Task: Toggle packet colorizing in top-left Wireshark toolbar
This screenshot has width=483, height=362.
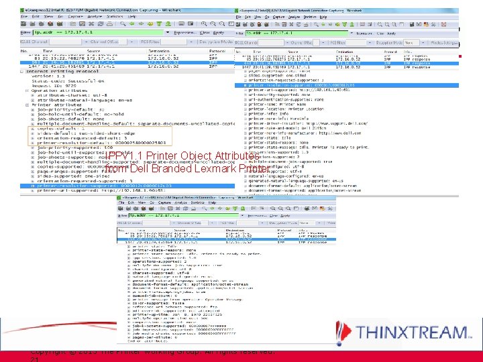Action: pos(181,23)
